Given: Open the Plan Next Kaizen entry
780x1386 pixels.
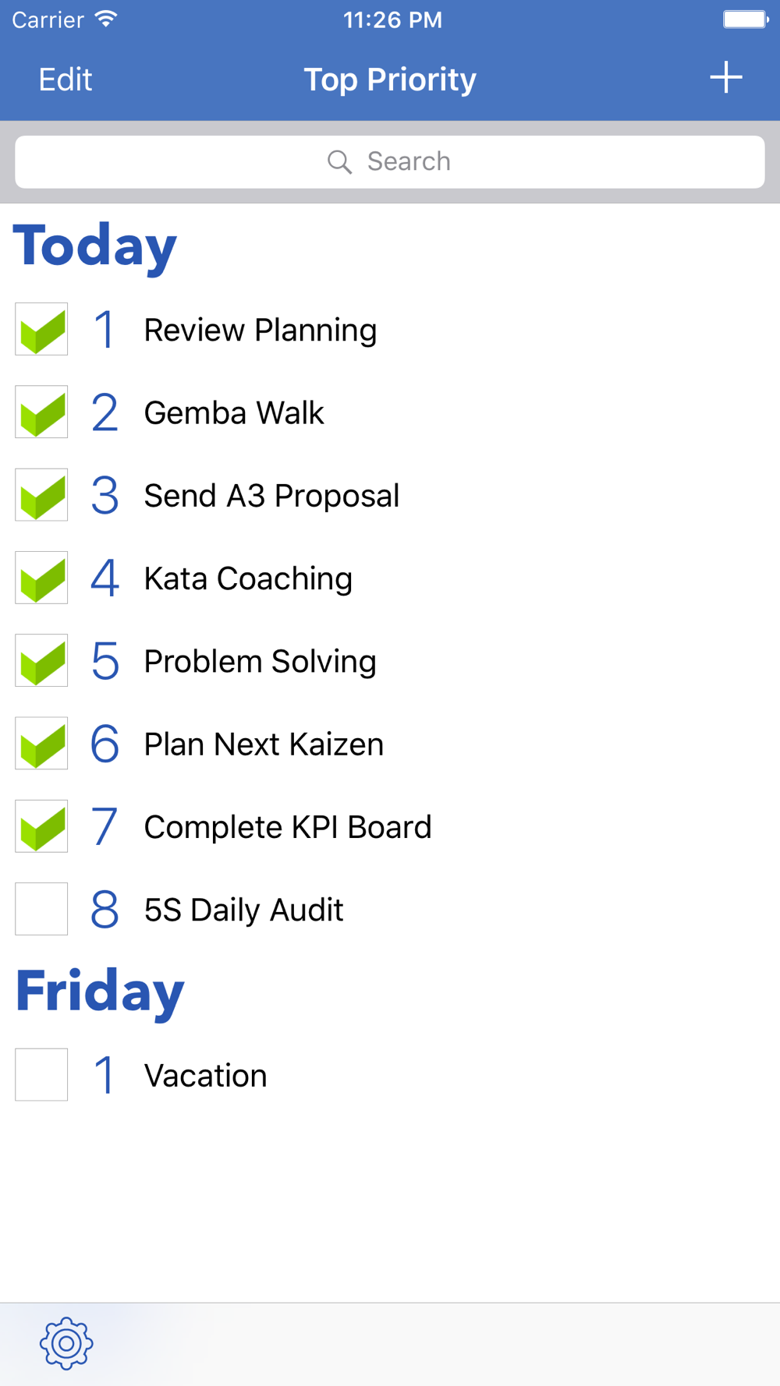Looking at the screenshot, I should coord(264,744).
